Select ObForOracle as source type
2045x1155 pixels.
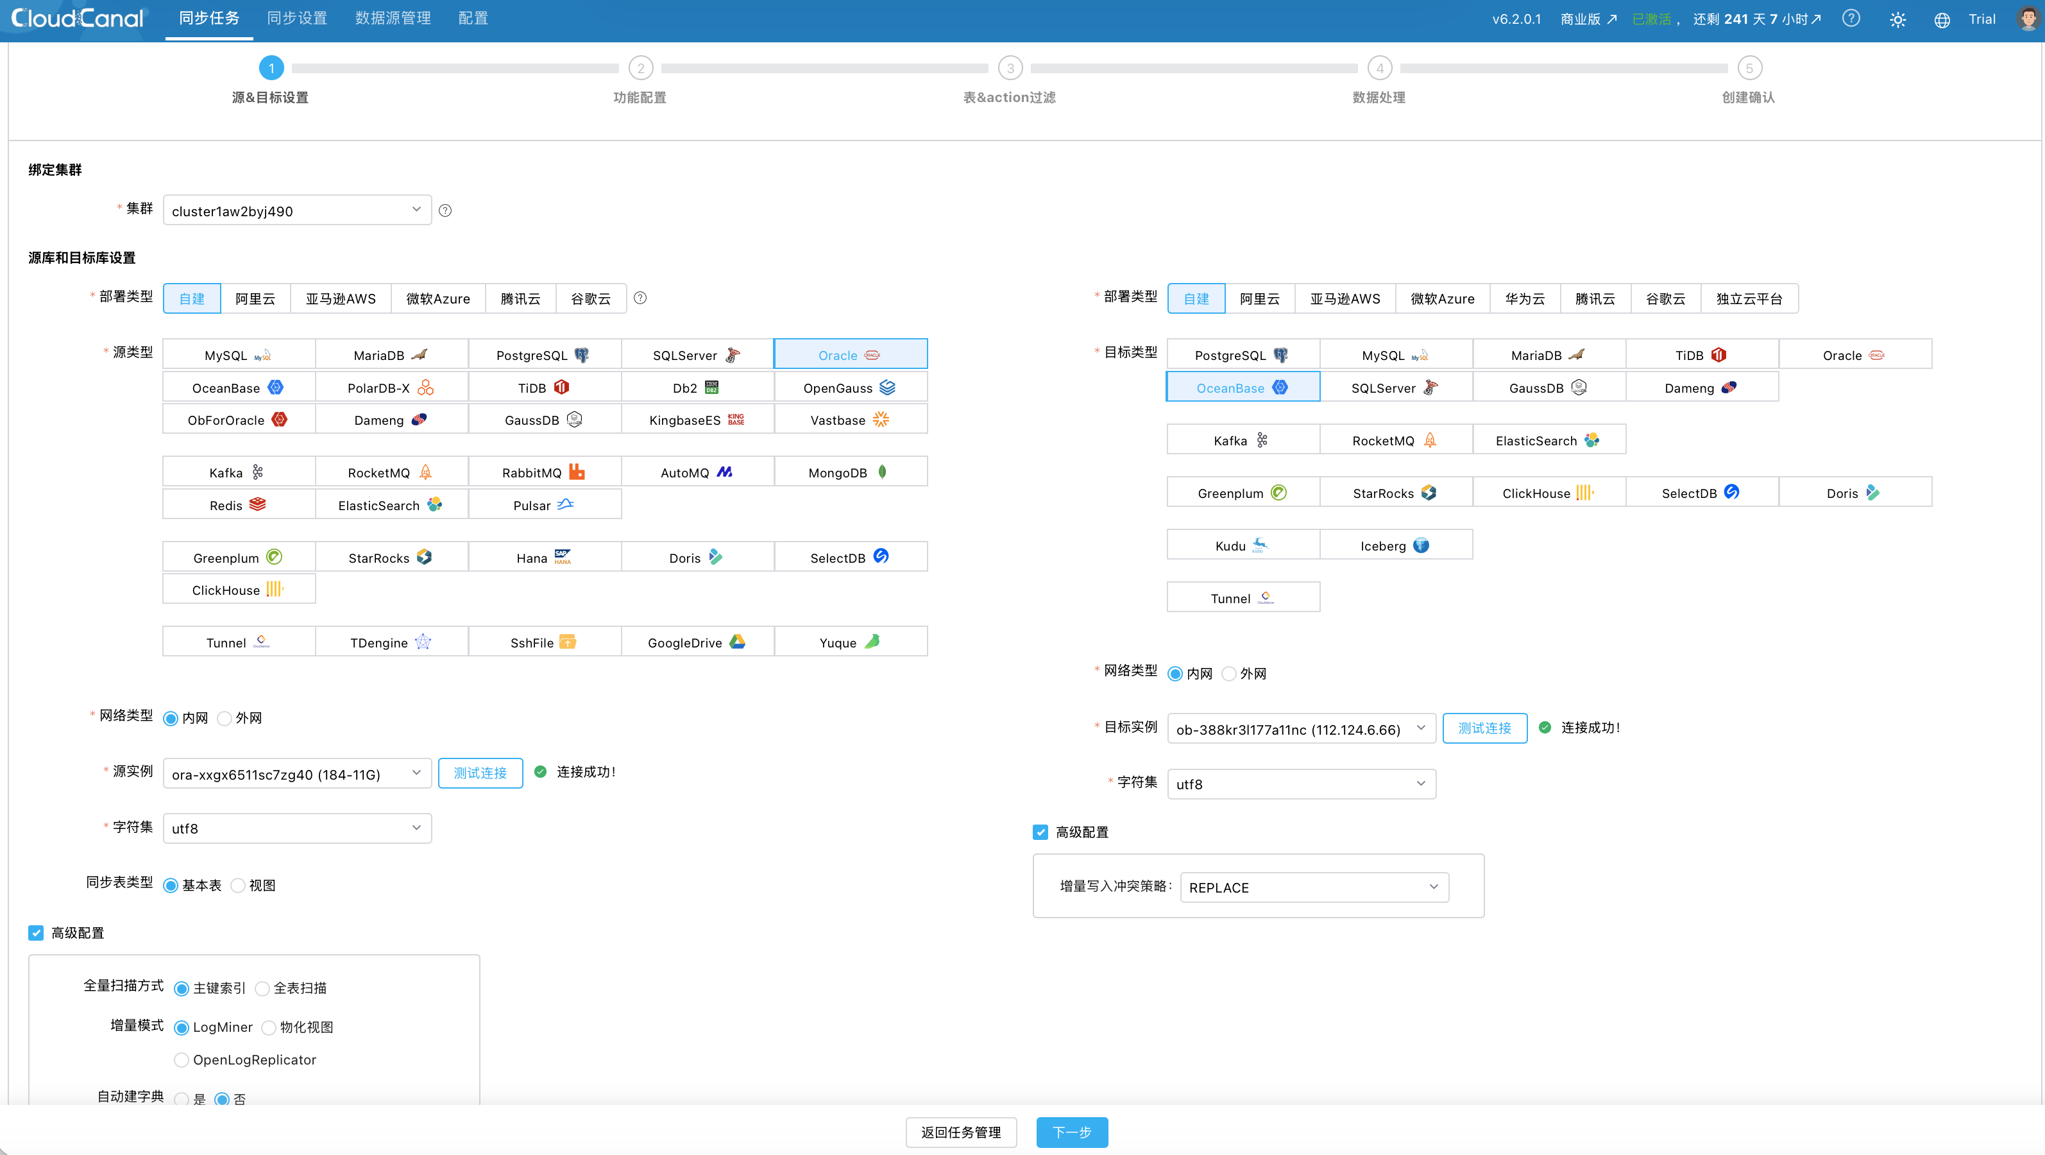[x=238, y=420]
